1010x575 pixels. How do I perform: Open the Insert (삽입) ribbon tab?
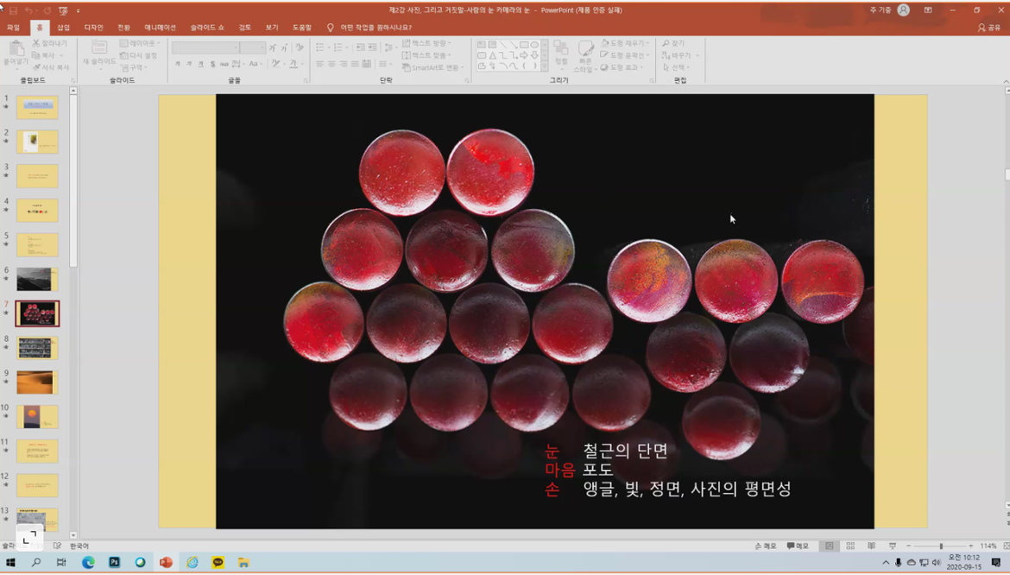63,28
